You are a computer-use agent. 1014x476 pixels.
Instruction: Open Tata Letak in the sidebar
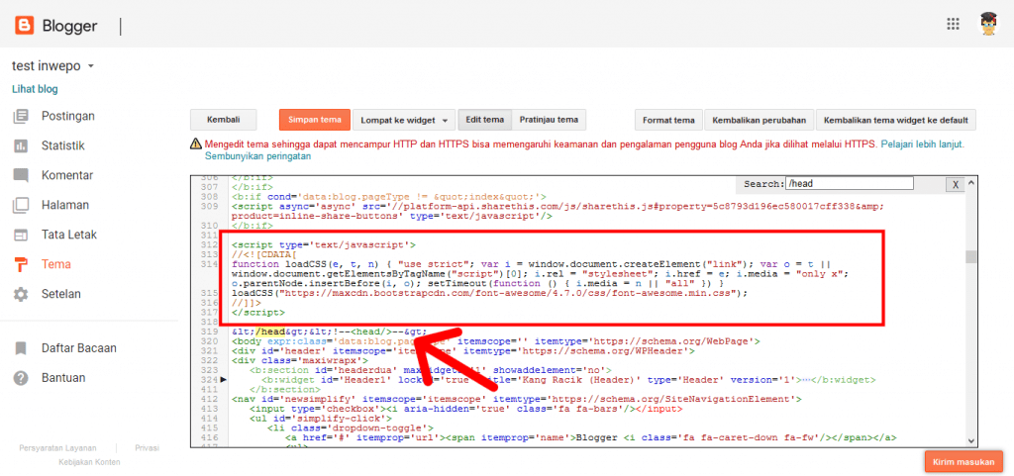coord(69,235)
